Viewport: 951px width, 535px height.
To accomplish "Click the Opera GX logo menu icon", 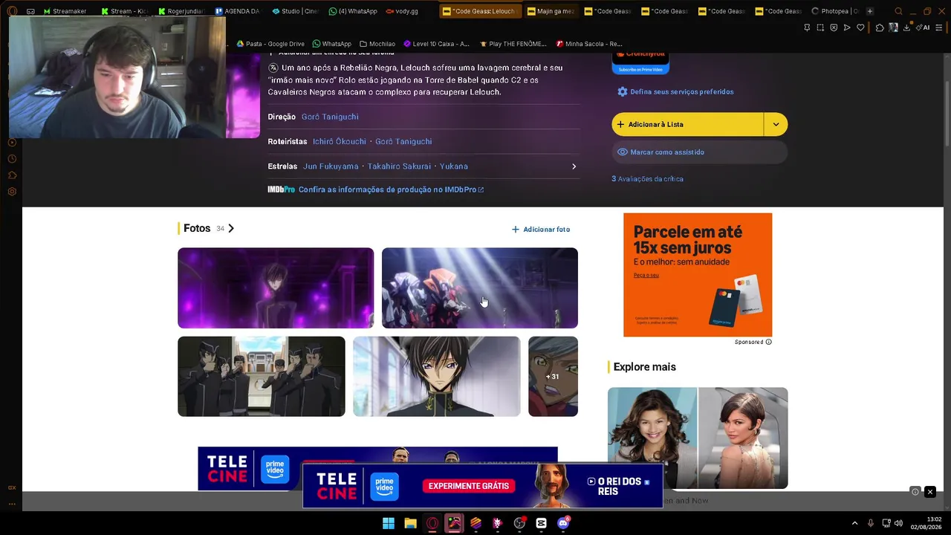I will click(x=12, y=11).
